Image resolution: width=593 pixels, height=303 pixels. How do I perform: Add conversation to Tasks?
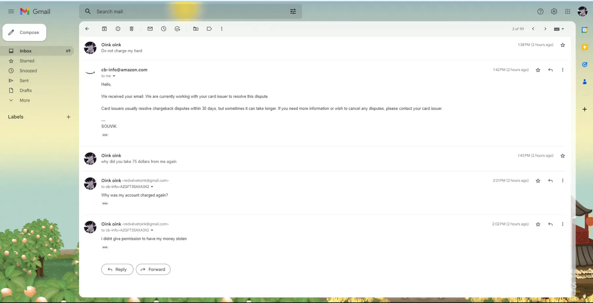tap(177, 29)
